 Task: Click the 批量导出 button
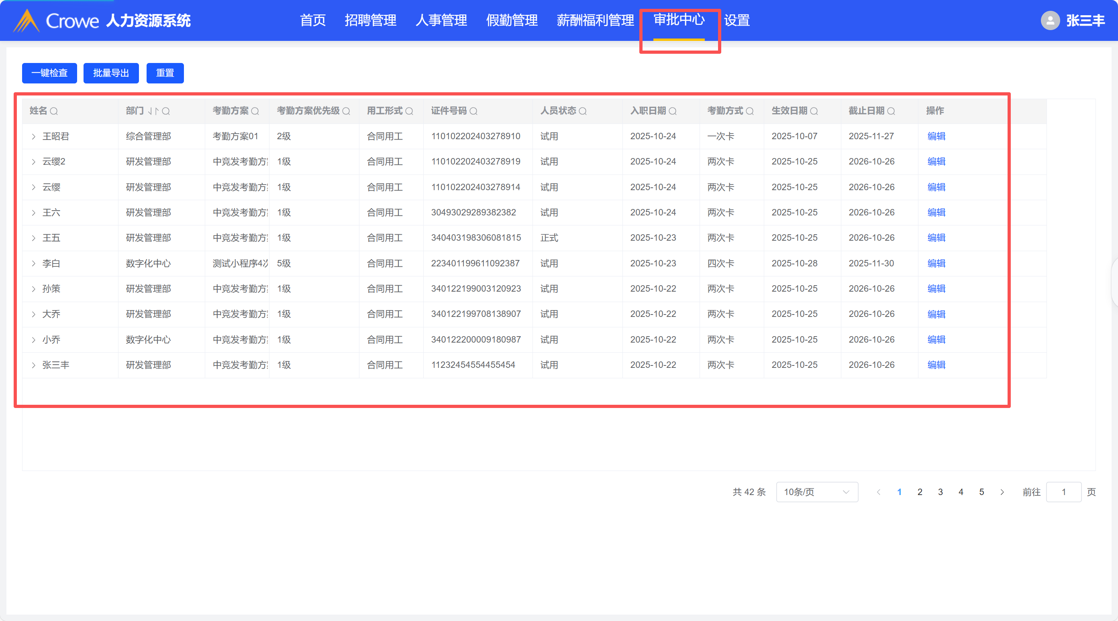coord(111,73)
